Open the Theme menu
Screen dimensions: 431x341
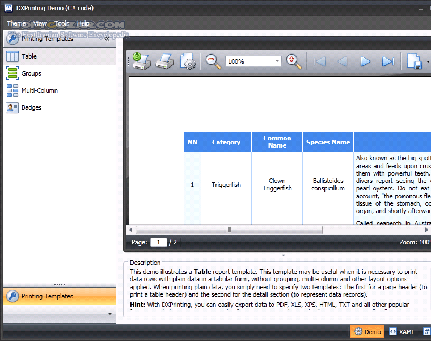coord(16,23)
